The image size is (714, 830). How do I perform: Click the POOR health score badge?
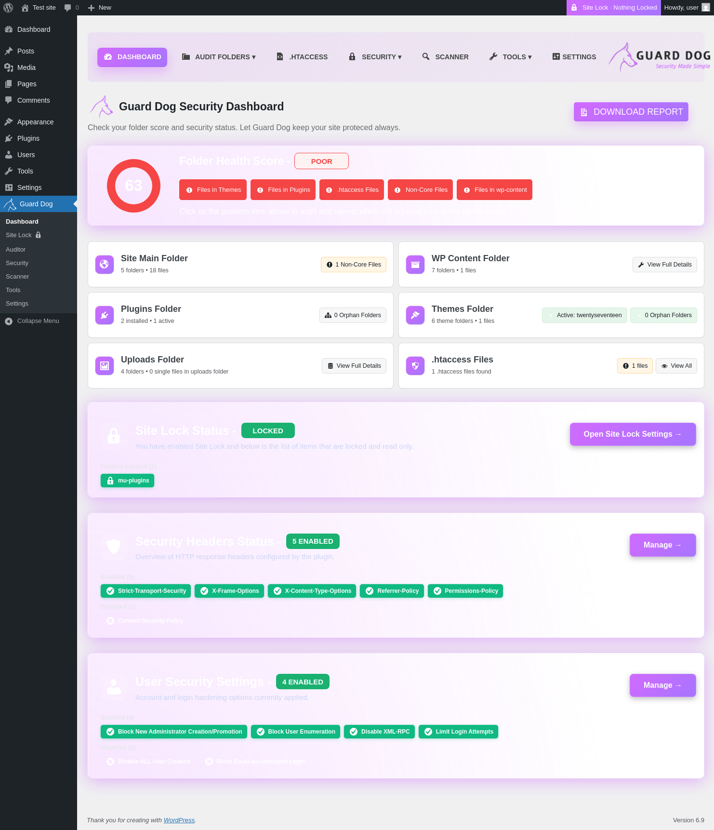coord(321,161)
